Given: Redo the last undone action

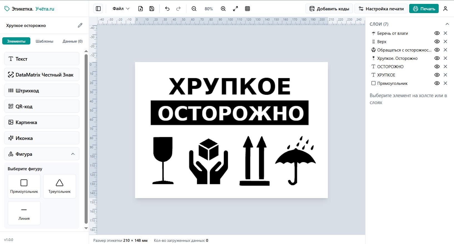Looking at the screenshot, I should [x=178, y=9].
